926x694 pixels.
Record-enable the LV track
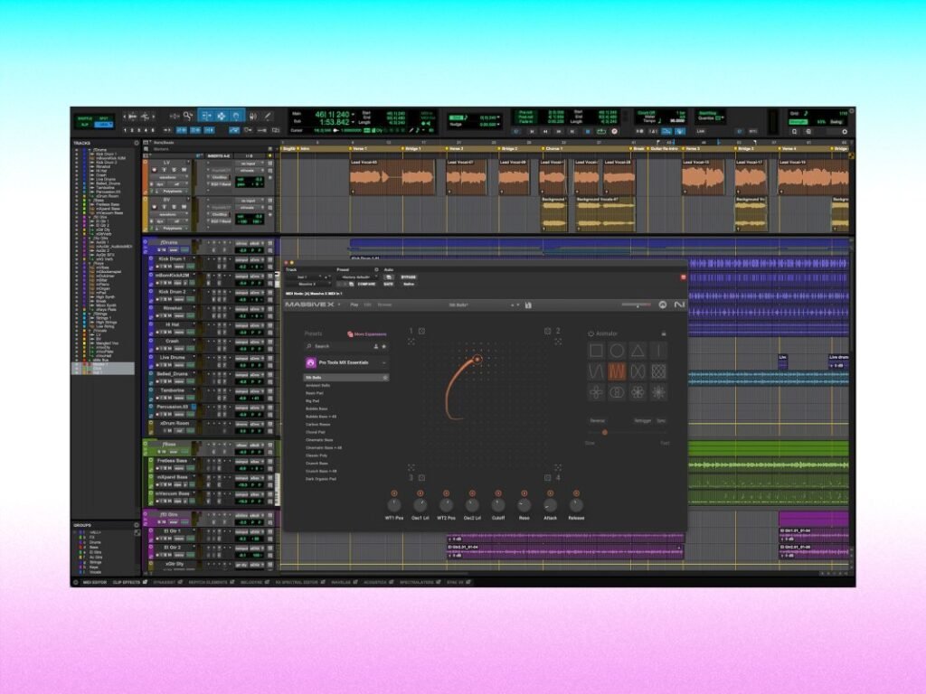(x=154, y=170)
